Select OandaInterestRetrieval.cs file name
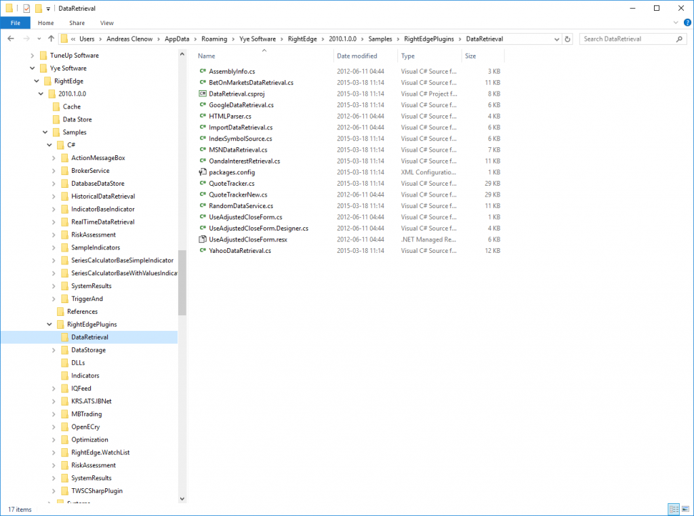 pos(244,161)
